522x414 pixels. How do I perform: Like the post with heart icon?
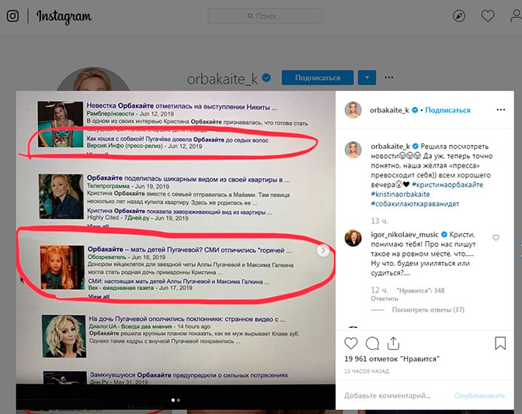[x=351, y=343]
